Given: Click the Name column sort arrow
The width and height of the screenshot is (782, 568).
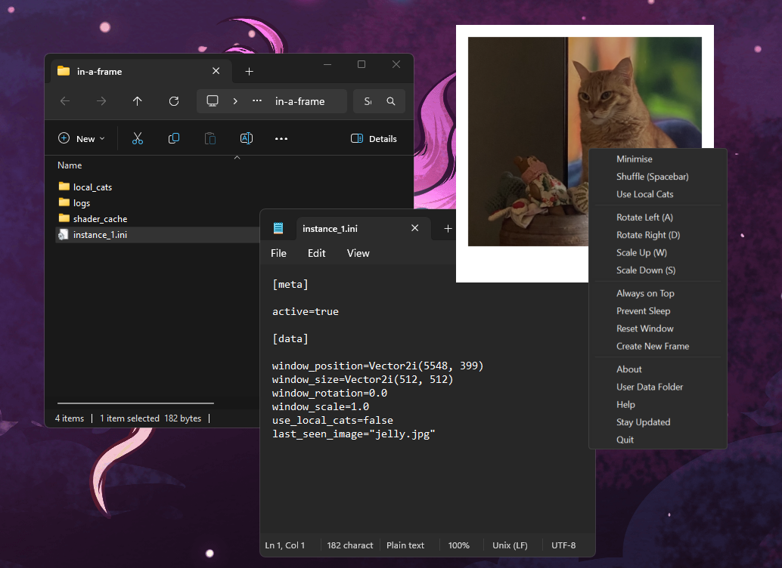Looking at the screenshot, I should click(237, 157).
